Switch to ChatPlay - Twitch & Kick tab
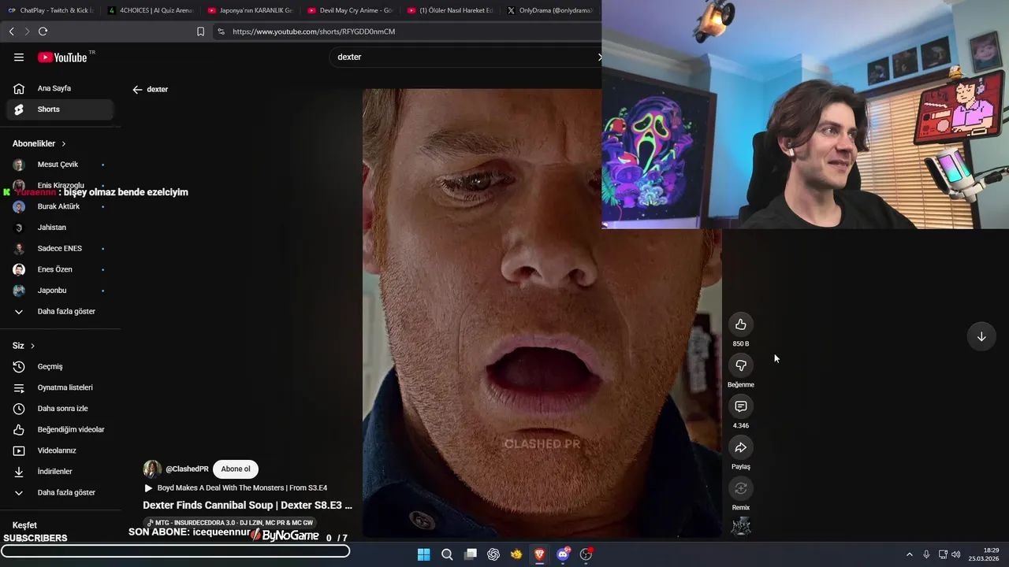 (x=50, y=10)
